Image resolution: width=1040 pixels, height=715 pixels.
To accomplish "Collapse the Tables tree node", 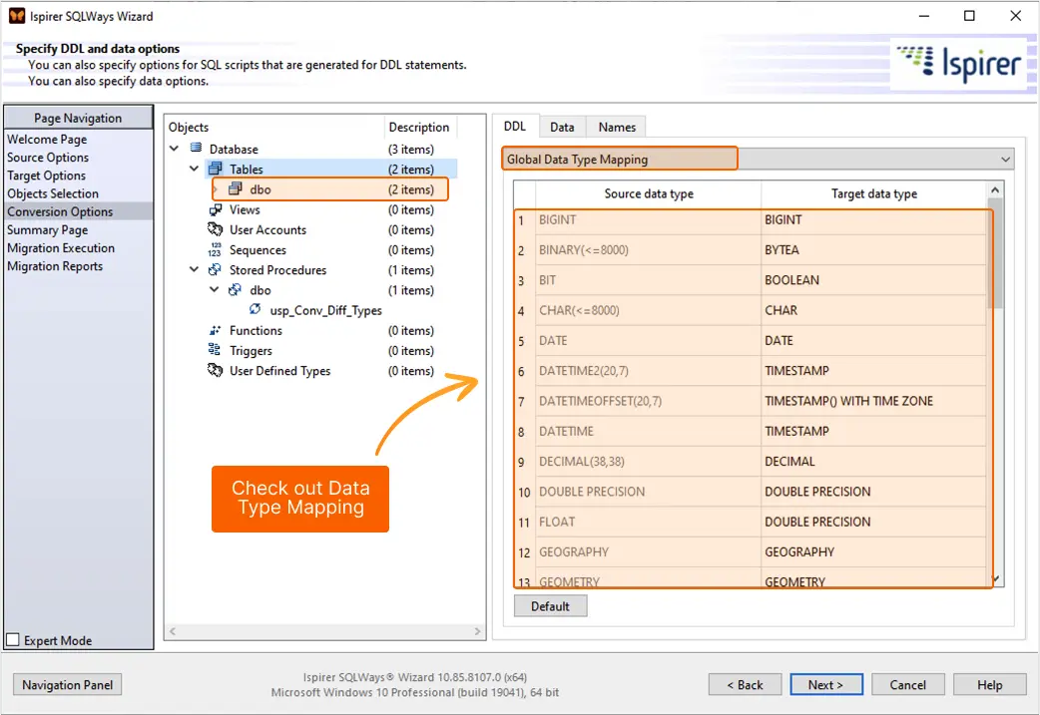I will (195, 170).
